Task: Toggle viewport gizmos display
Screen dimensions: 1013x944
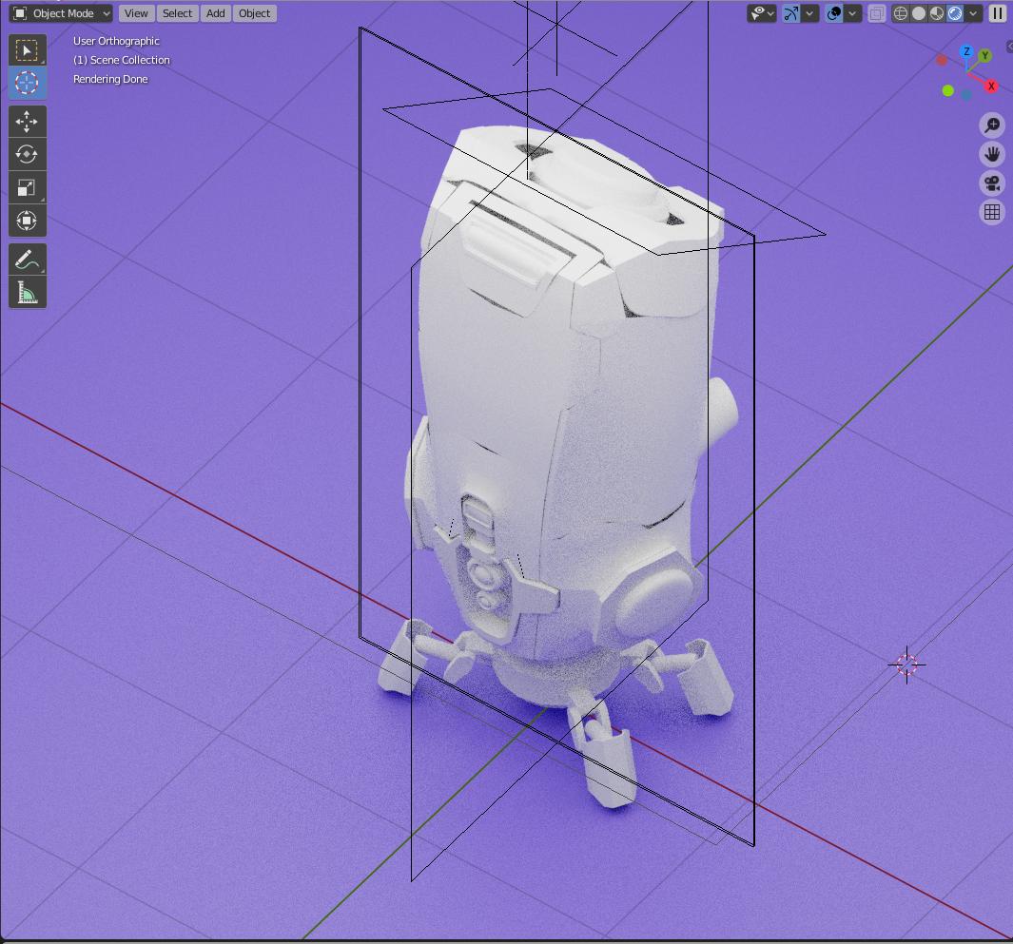Action: 791,13
